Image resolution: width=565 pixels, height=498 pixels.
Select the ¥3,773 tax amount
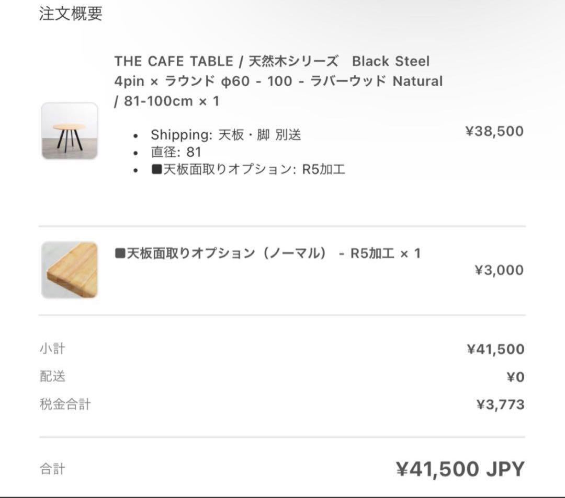coord(500,405)
